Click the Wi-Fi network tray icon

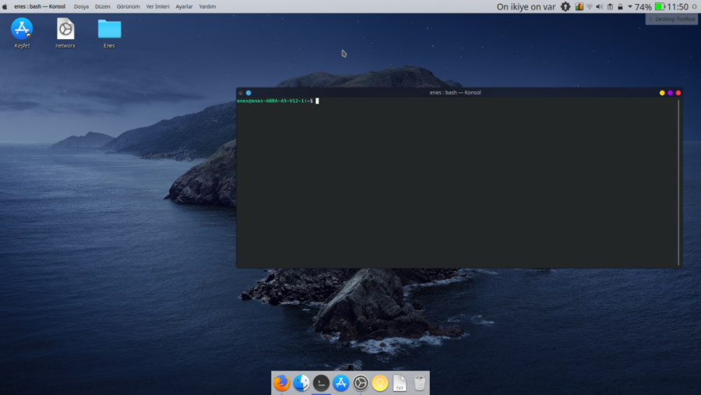coord(589,6)
